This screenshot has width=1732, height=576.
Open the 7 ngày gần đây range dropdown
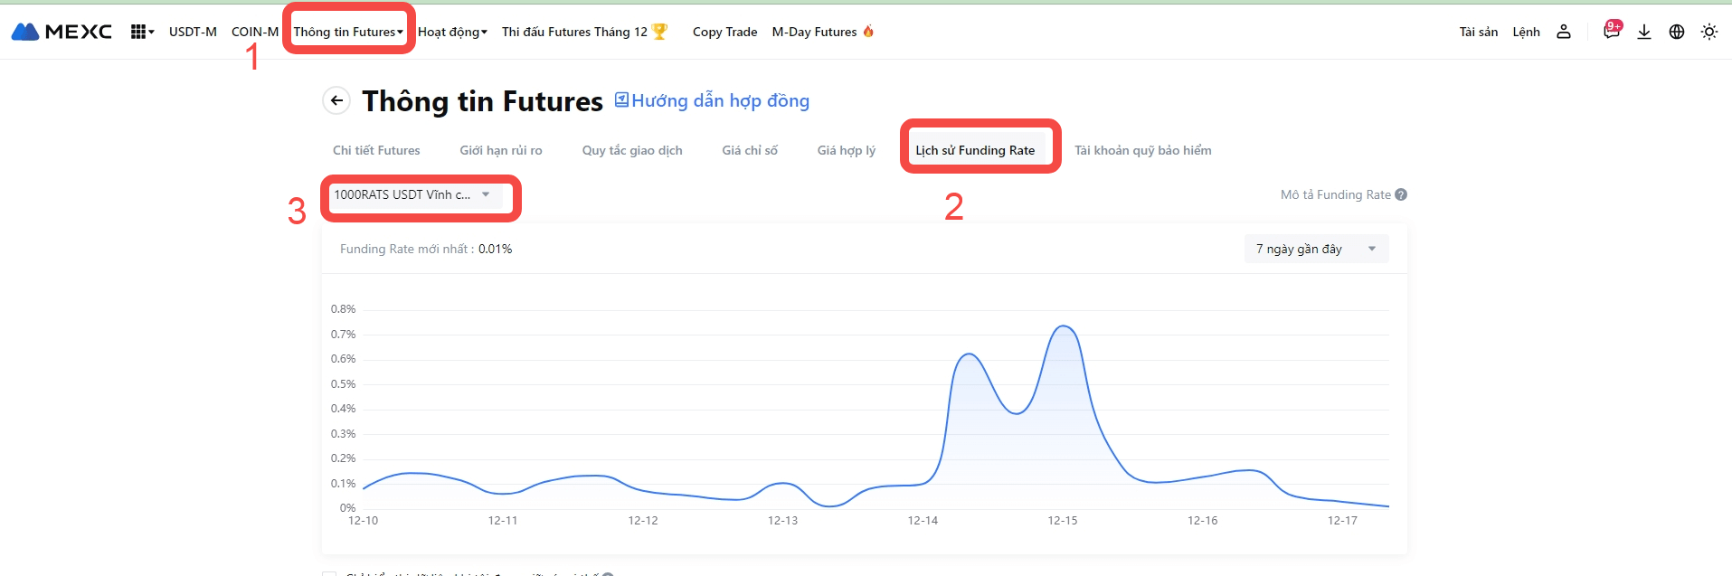tap(1316, 249)
